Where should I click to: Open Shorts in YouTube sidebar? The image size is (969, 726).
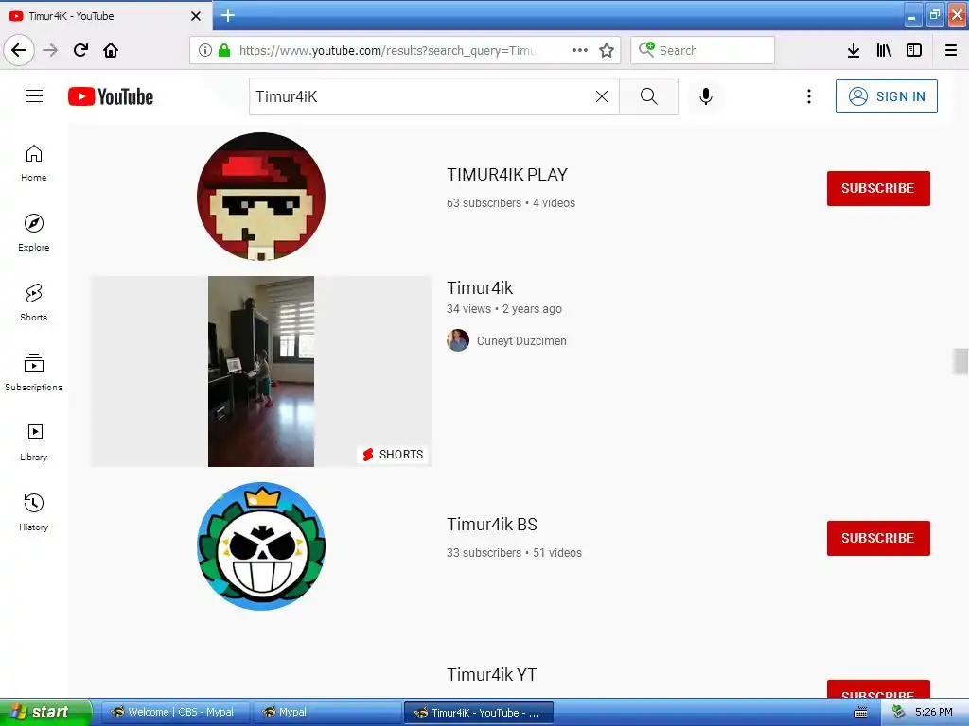(34, 302)
